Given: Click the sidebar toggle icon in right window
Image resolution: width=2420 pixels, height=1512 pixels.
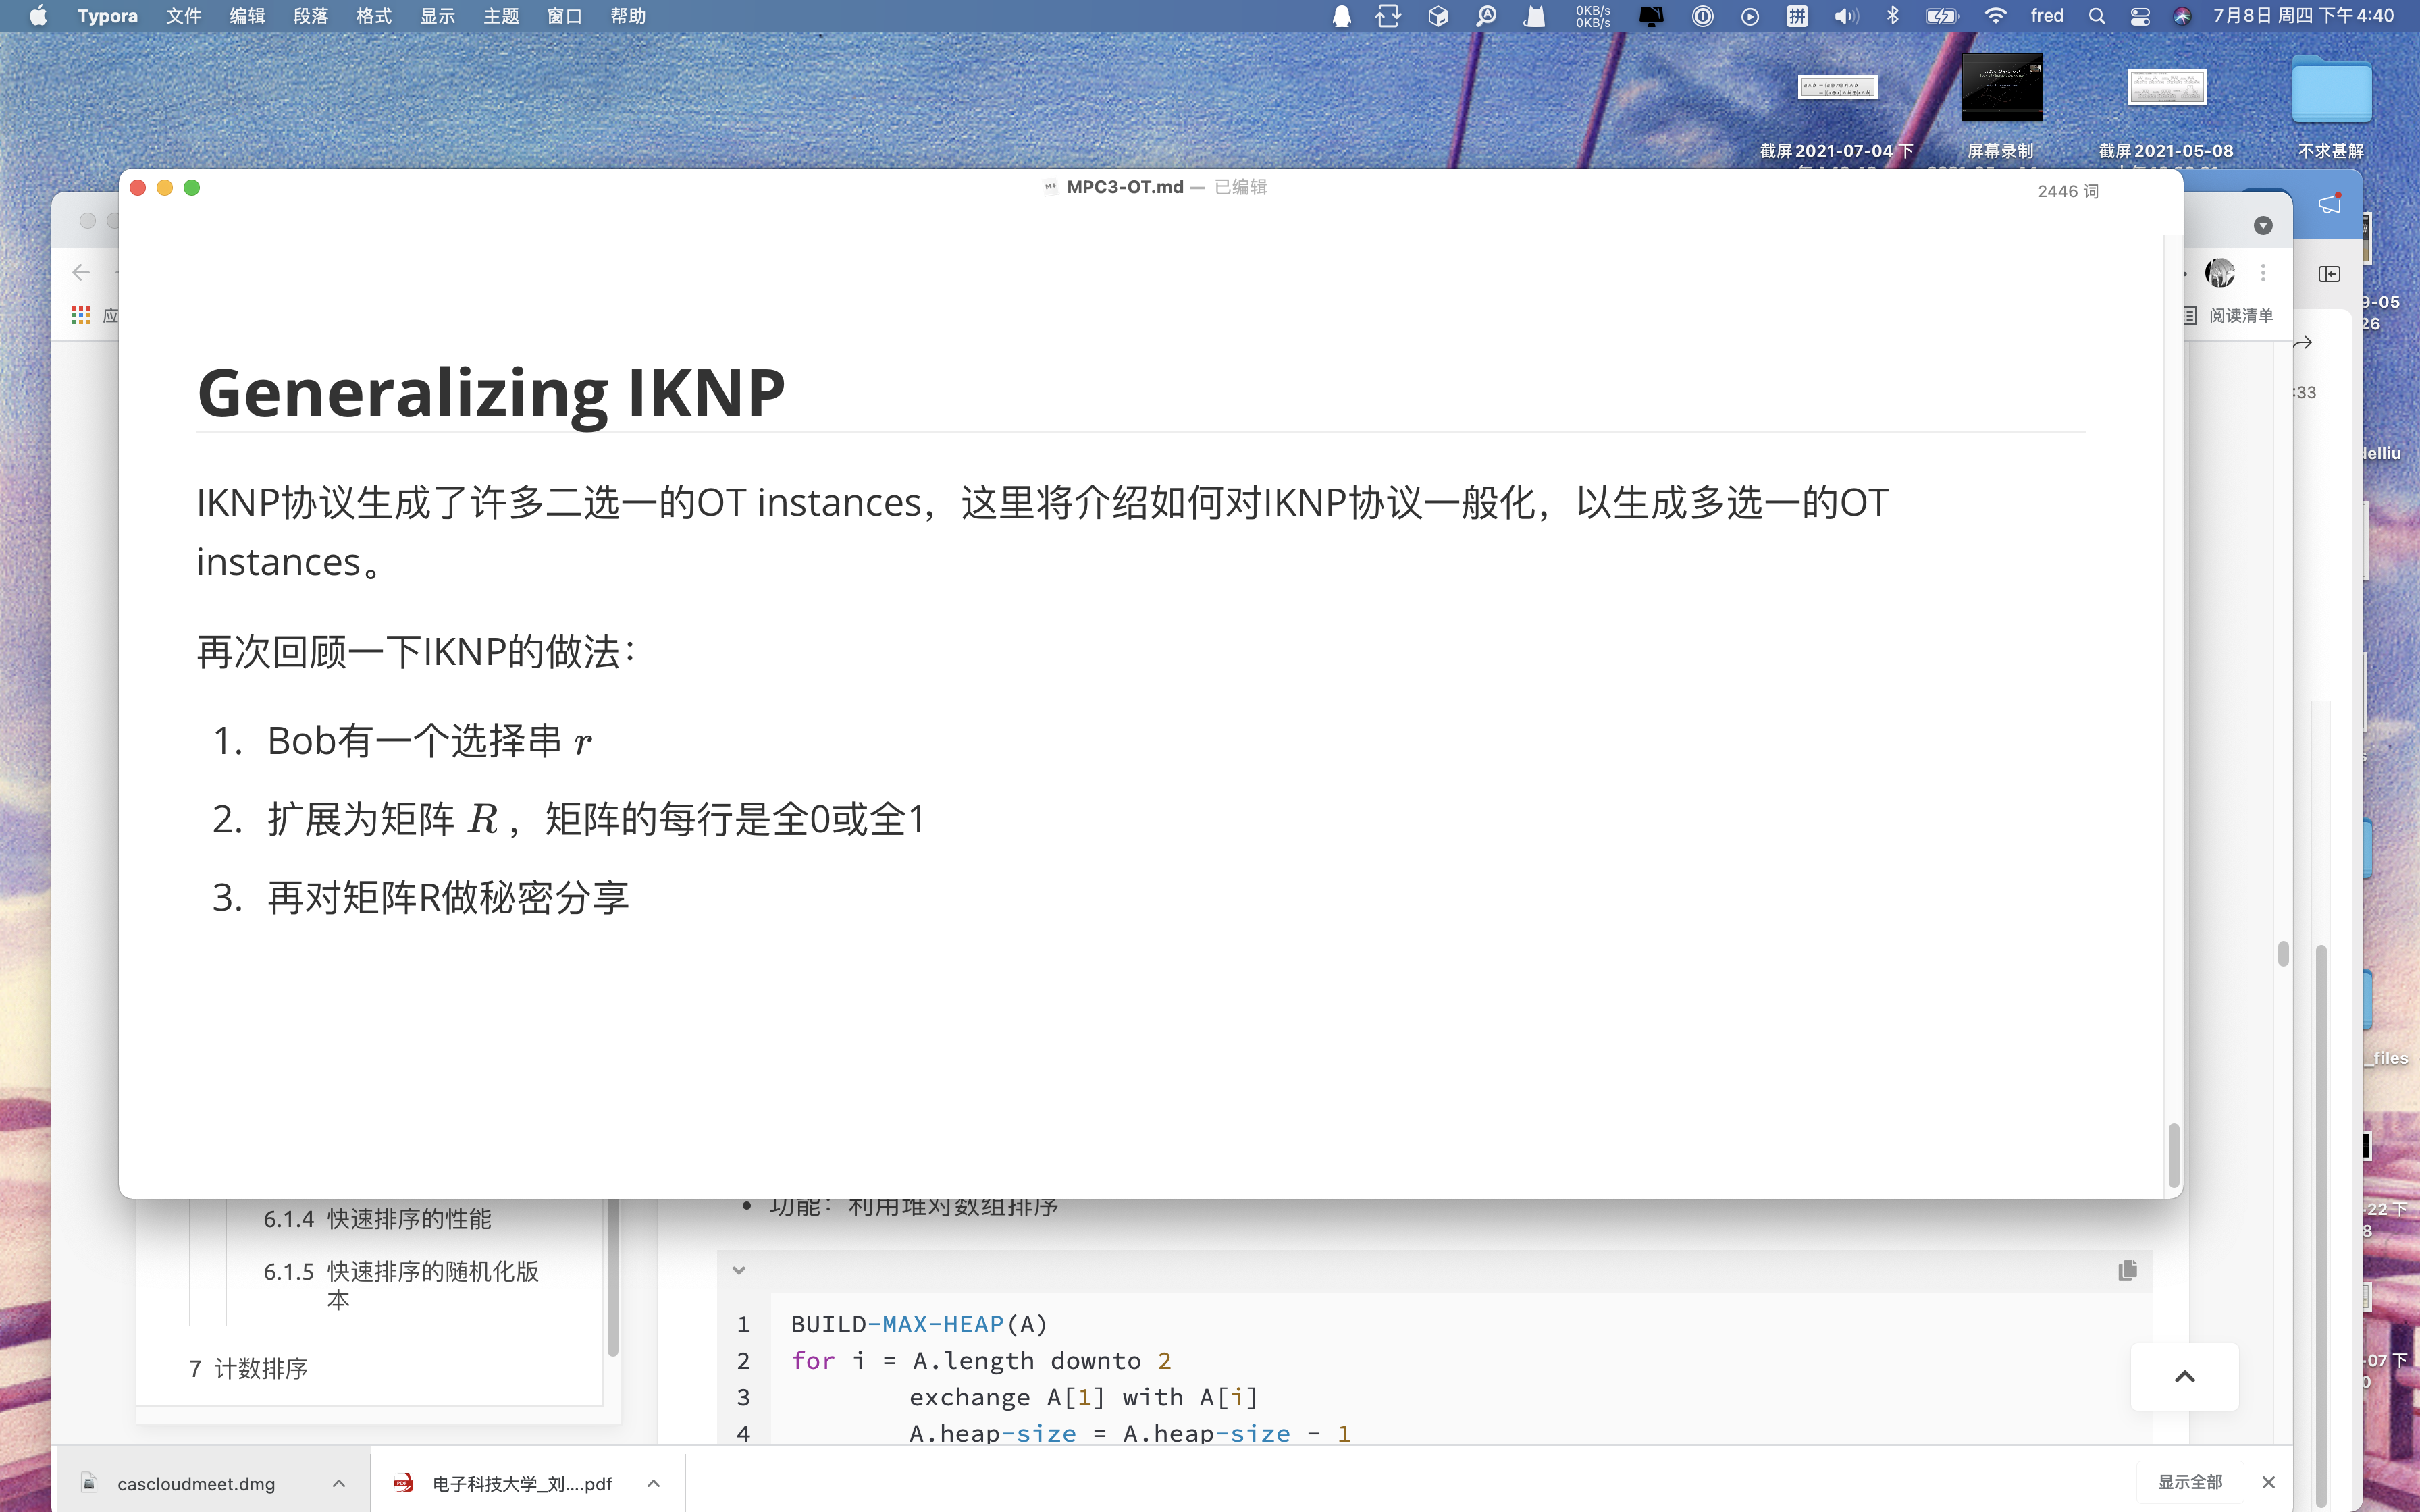Looking at the screenshot, I should pos(2329,274).
